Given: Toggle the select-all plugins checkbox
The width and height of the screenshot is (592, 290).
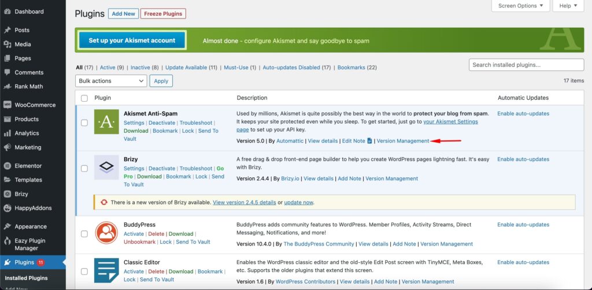Looking at the screenshot, I should (84, 98).
